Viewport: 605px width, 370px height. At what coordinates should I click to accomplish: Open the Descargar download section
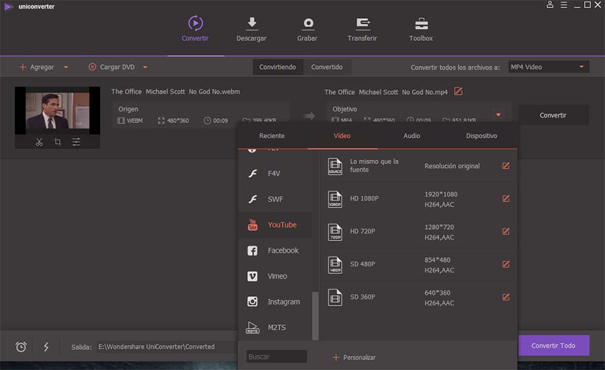[251, 30]
